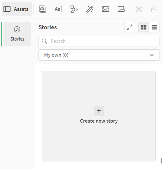
Task: Open the snapshot library icon
Action: (43, 9)
